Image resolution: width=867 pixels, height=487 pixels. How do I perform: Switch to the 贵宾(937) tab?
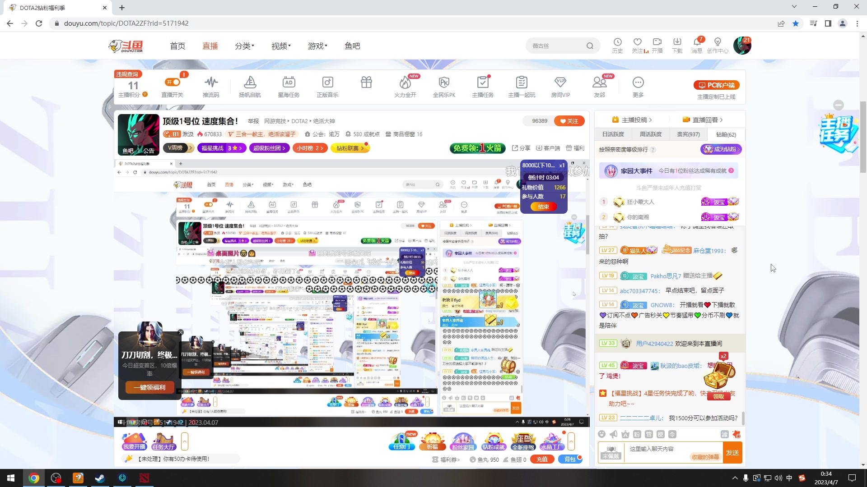click(x=688, y=134)
